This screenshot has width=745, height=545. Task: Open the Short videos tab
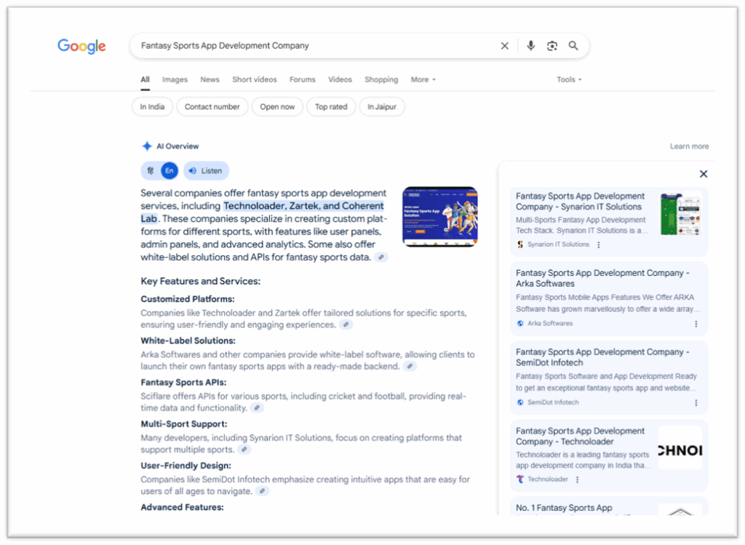tap(254, 79)
